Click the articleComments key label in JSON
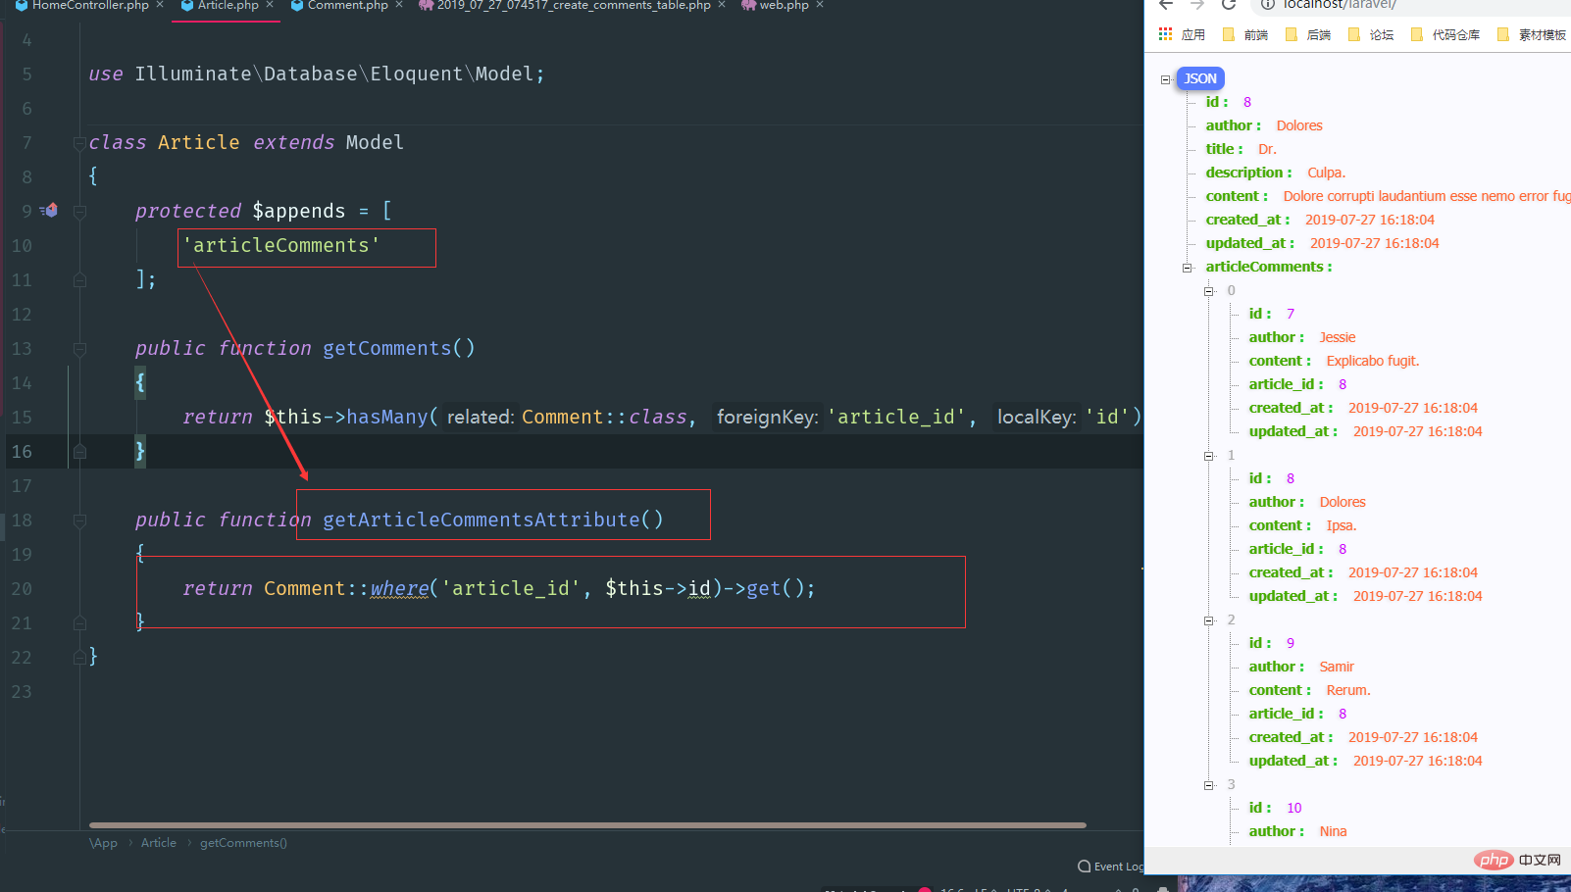Viewport: 1571px width, 892px height. point(1264,267)
